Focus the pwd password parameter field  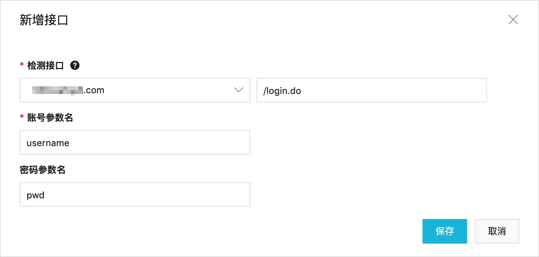[135, 194]
